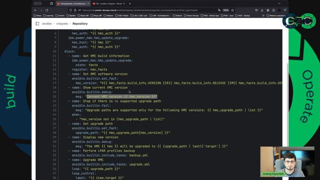Click the "state: facts" line
Screen dimensions: 320x180
point(86,65)
